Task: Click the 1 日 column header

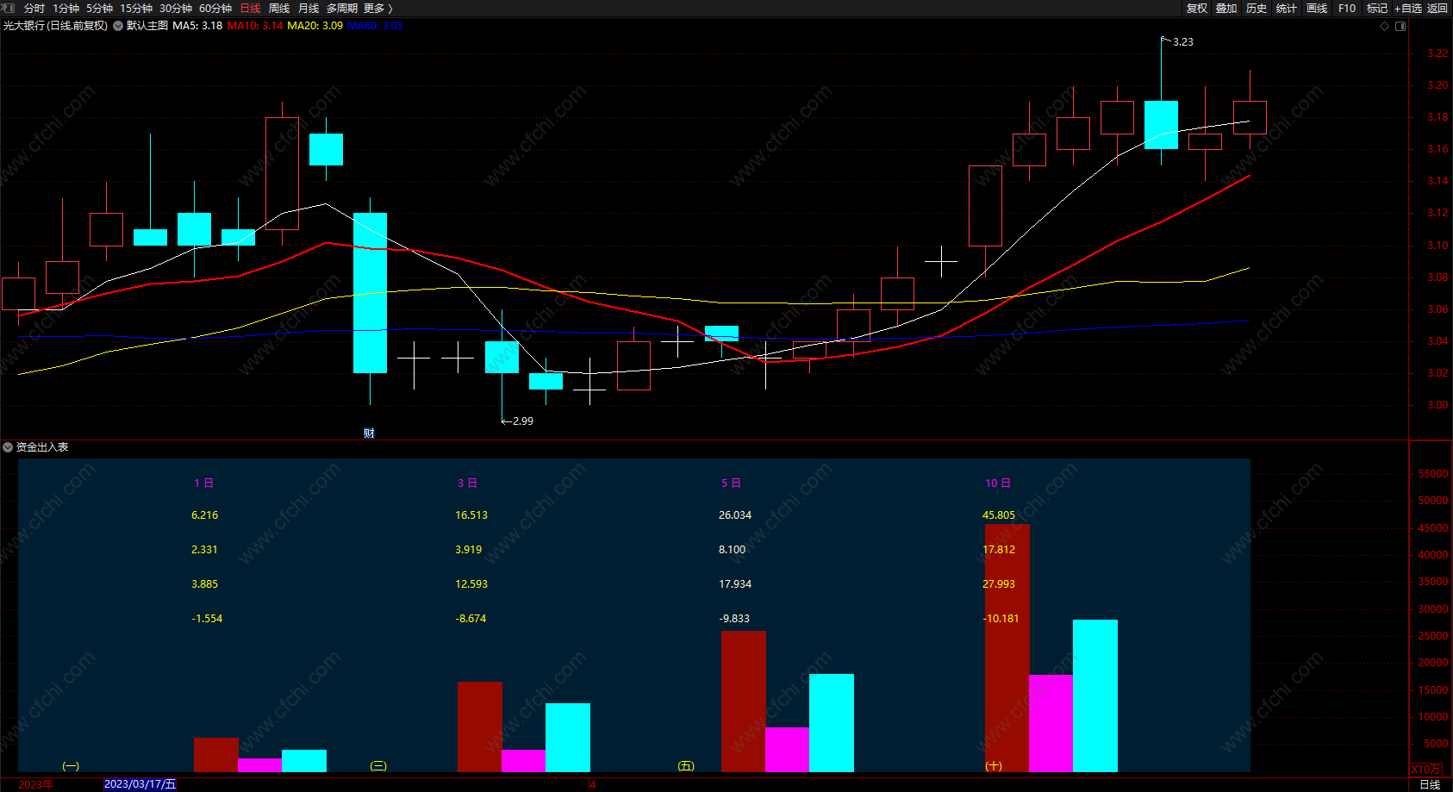Action: [203, 483]
